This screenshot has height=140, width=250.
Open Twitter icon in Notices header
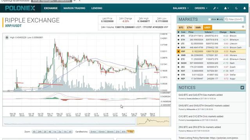tap(242, 87)
